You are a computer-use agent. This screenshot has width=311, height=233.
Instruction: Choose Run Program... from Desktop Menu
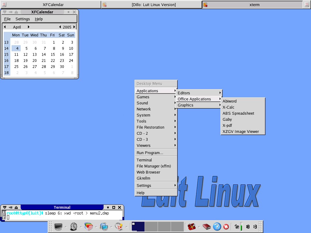156,153
